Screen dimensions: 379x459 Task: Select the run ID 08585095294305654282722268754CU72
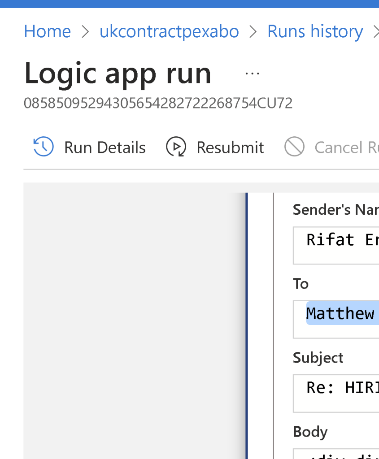point(158,103)
